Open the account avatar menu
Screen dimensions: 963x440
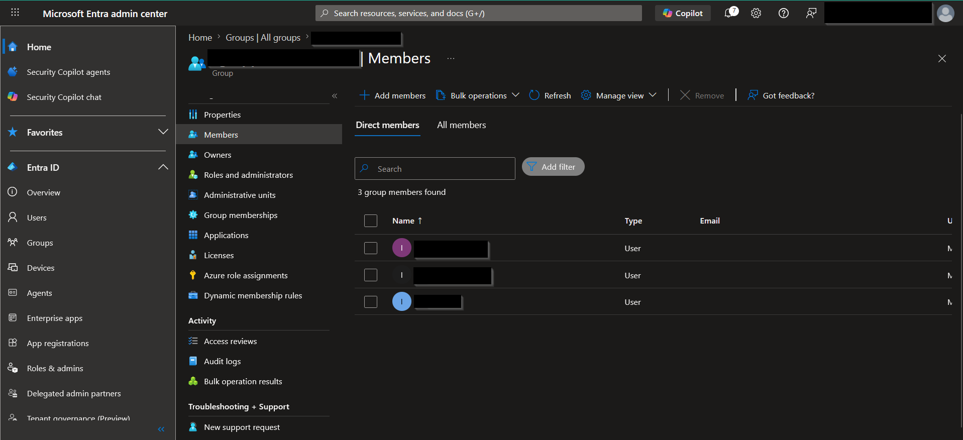coord(945,13)
